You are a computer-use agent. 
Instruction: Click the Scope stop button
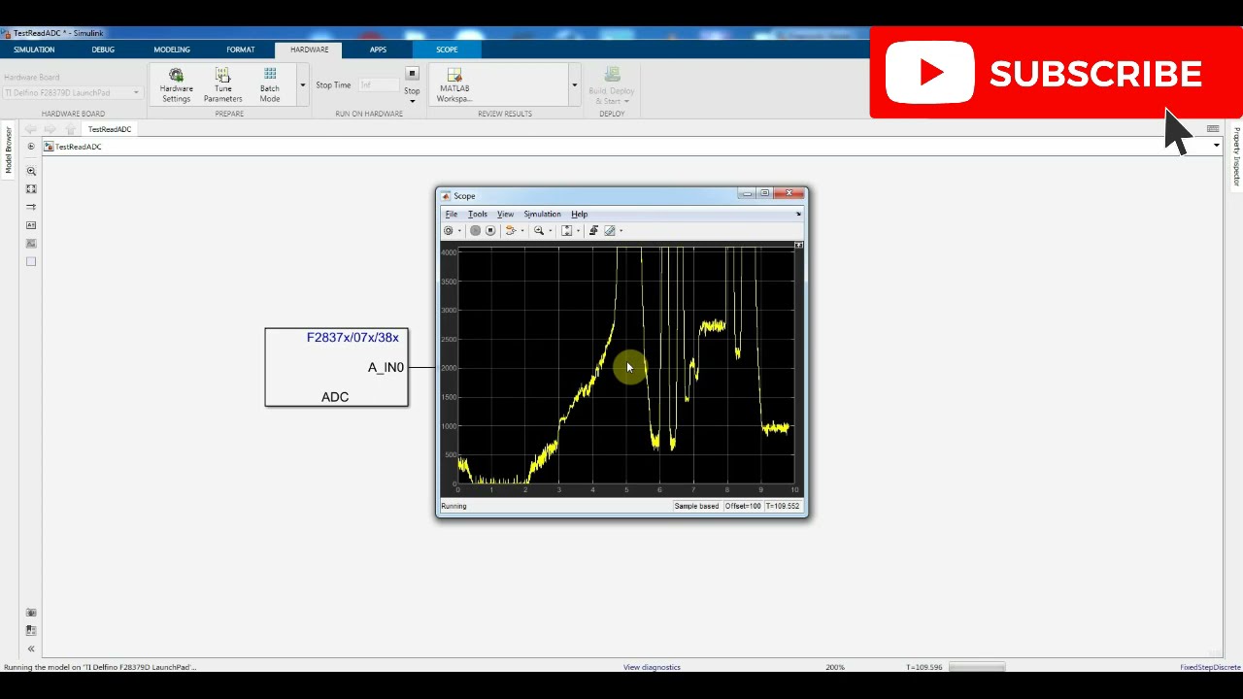pos(490,231)
